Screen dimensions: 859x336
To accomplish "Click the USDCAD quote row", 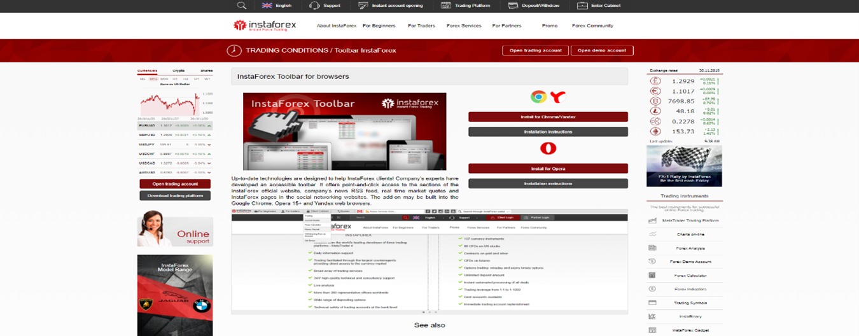I will pos(175,163).
